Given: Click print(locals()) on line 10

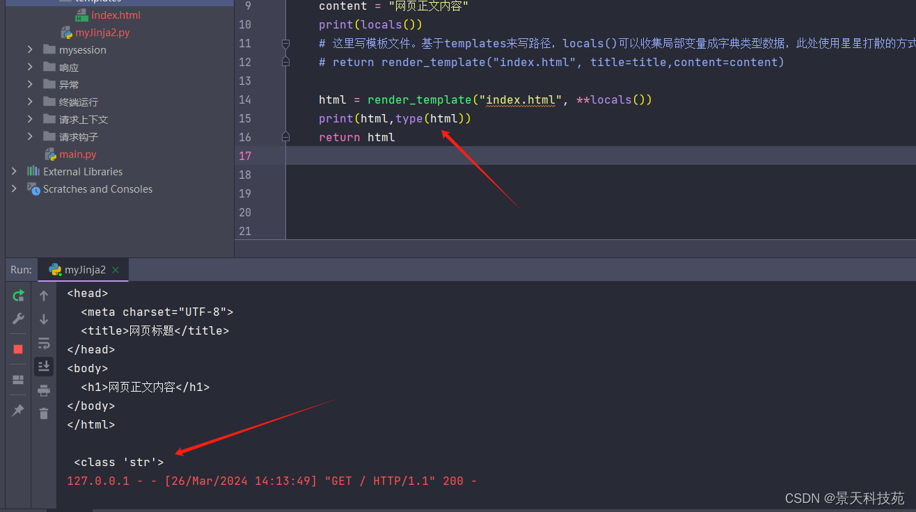Looking at the screenshot, I should (x=371, y=24).
